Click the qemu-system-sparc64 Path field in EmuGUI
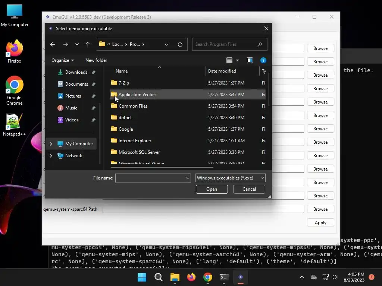Screen dimensions: 382x286 tap(203, 209)
